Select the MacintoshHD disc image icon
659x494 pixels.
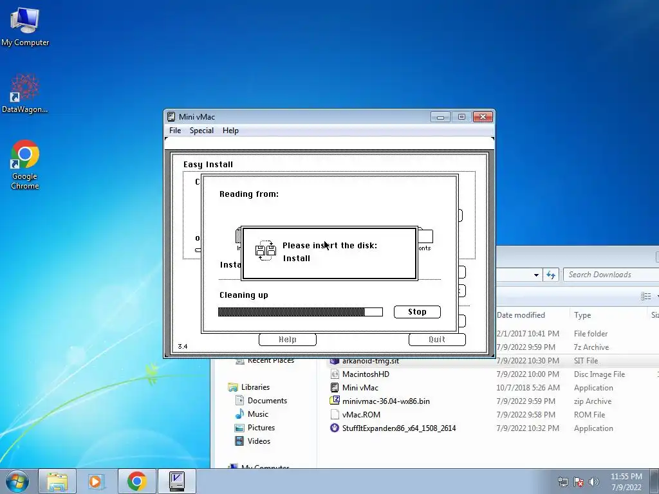click(x=335, y=374)
